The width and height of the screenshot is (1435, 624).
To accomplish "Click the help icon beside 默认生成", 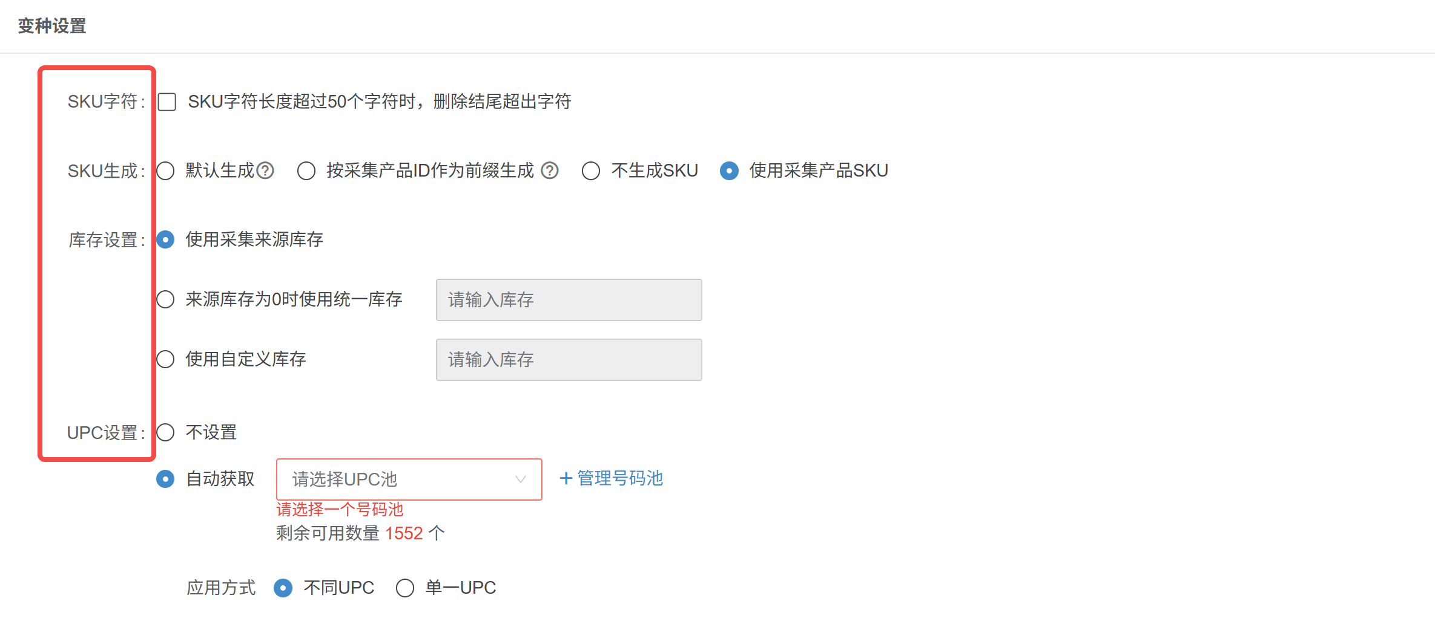I will [x=265, y=171].
